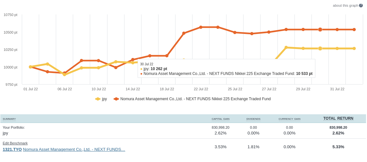Click the Total Return column header
Image resolution: width=367 pixels, height=162 pixels.
tap(338, 118)
